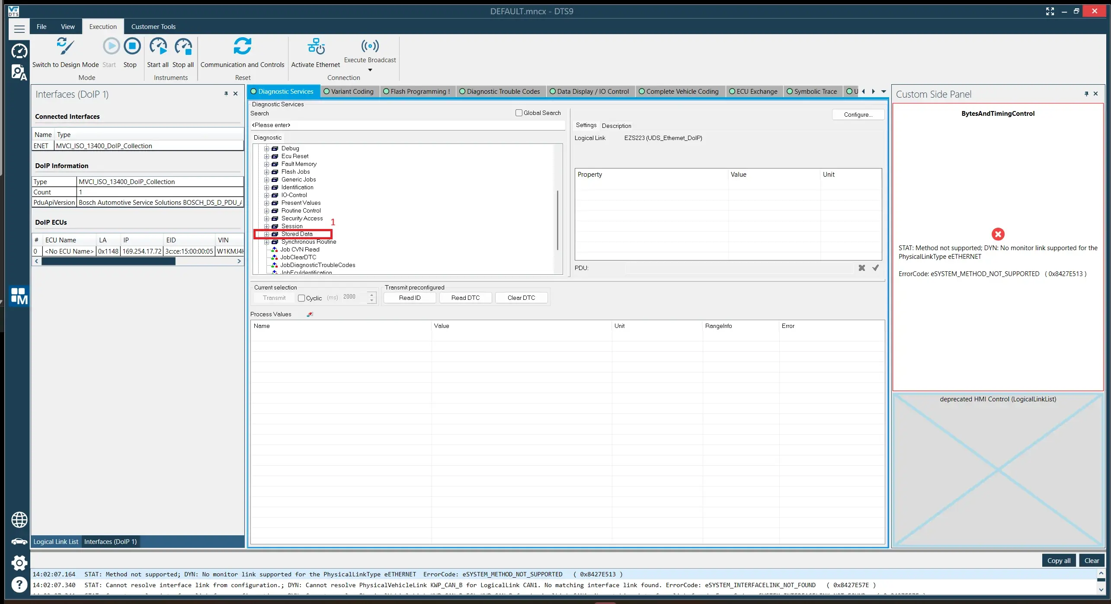Click Stop all instruments icon

[183, 46]
